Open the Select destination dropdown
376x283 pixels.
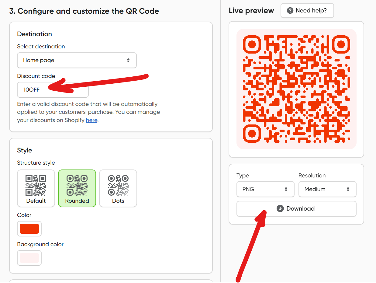point(77,60)
